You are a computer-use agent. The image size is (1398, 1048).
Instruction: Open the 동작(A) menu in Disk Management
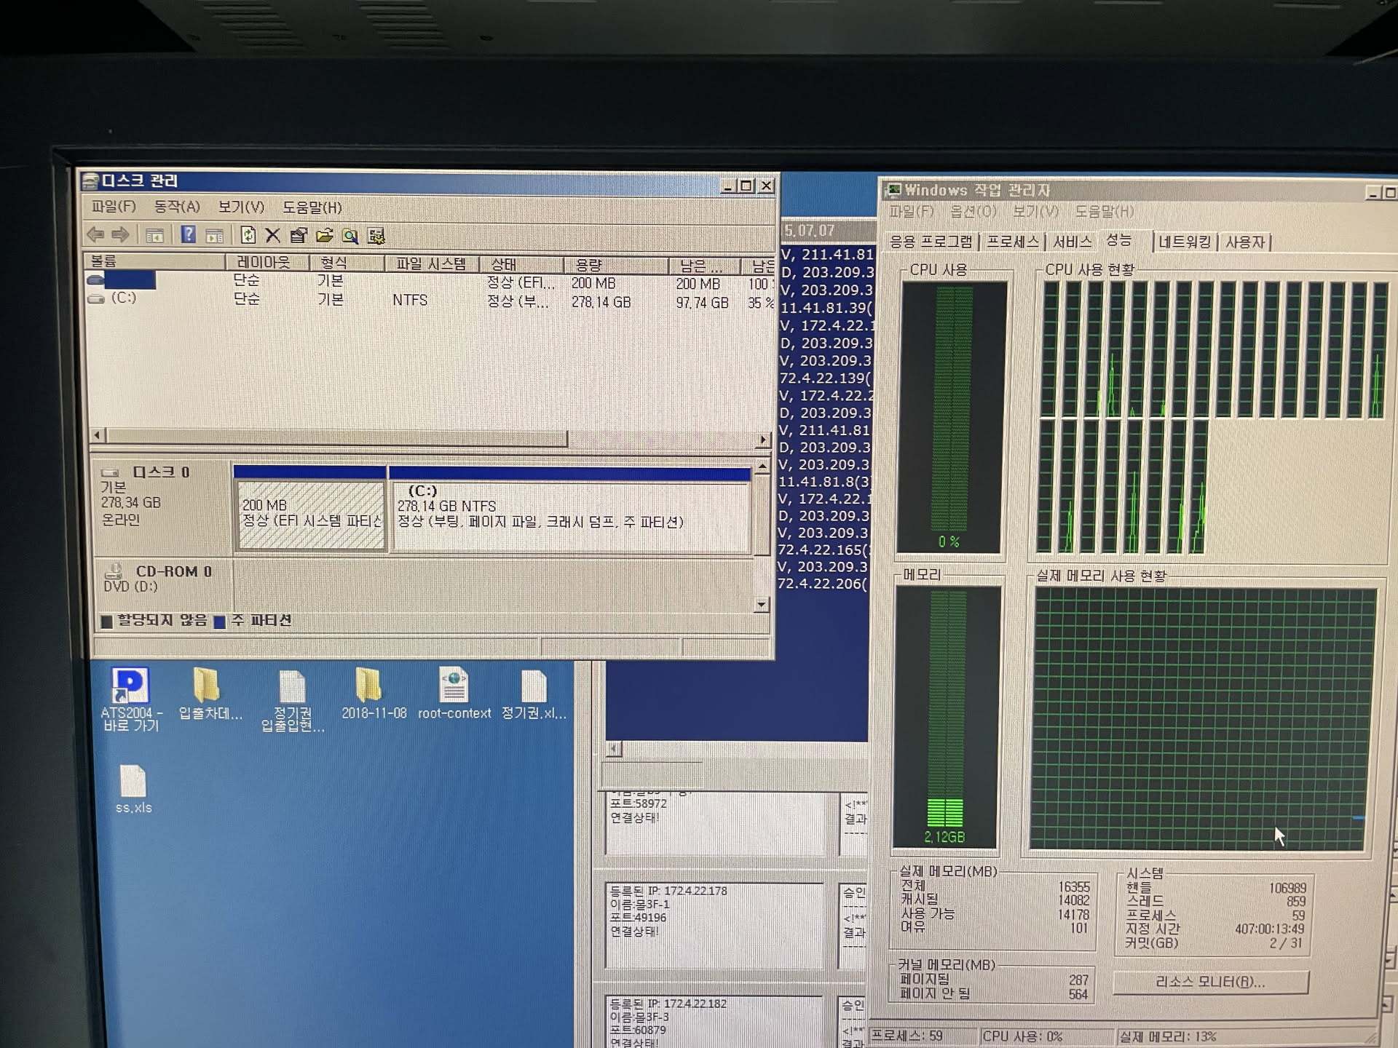177,207
